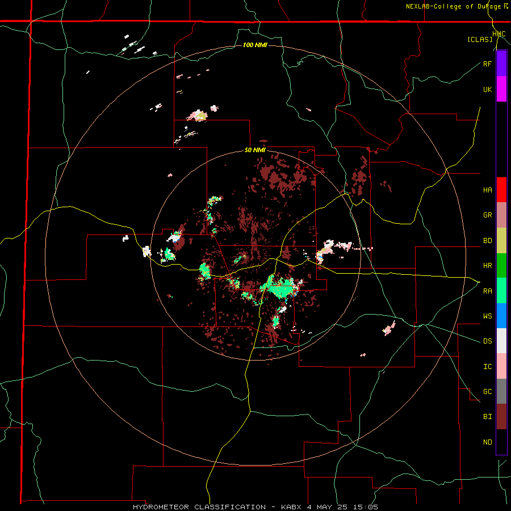Click the red HA legend color swatch
Image resolution: width=511 pixels, height=511 pixels.
coord(501,190)
